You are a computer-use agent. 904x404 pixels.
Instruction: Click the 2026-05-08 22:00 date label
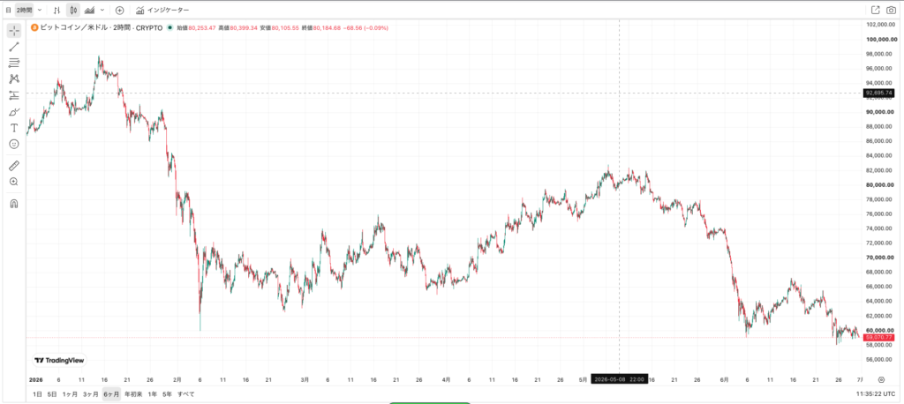tap(620, 380)
